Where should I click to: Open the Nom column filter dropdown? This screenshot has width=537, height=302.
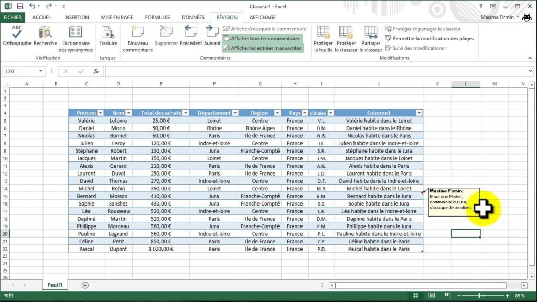coord(128,113)
